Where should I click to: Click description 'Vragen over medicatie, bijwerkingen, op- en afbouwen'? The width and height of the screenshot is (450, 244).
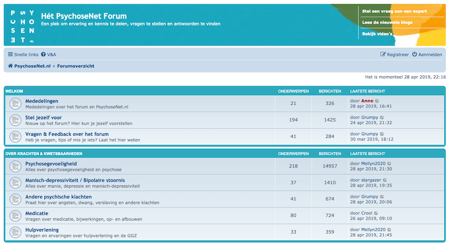(84, 219)
